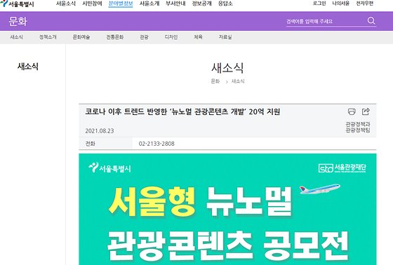Click the 서울관광재단 logo in banner
The image size is (393, 265).
point(342,168)
